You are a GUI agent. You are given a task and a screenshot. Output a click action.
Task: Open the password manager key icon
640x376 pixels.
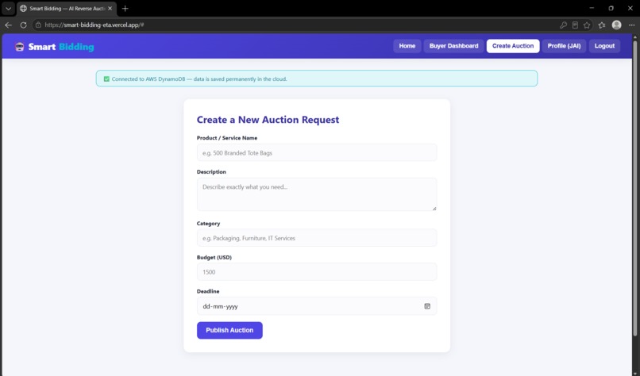563,25
